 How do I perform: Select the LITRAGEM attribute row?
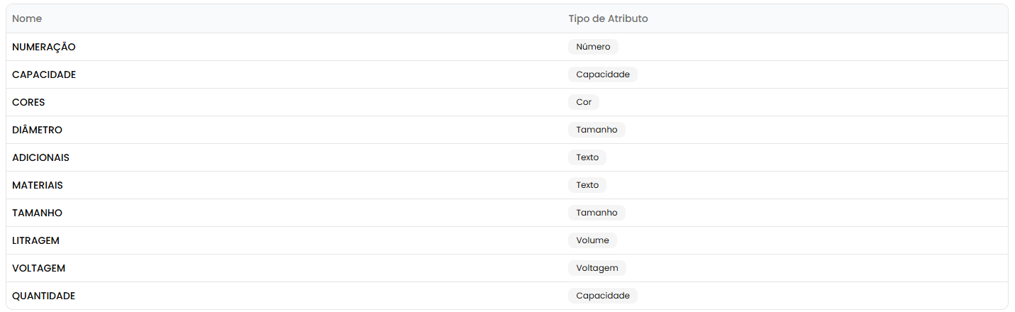click(36, 240)
